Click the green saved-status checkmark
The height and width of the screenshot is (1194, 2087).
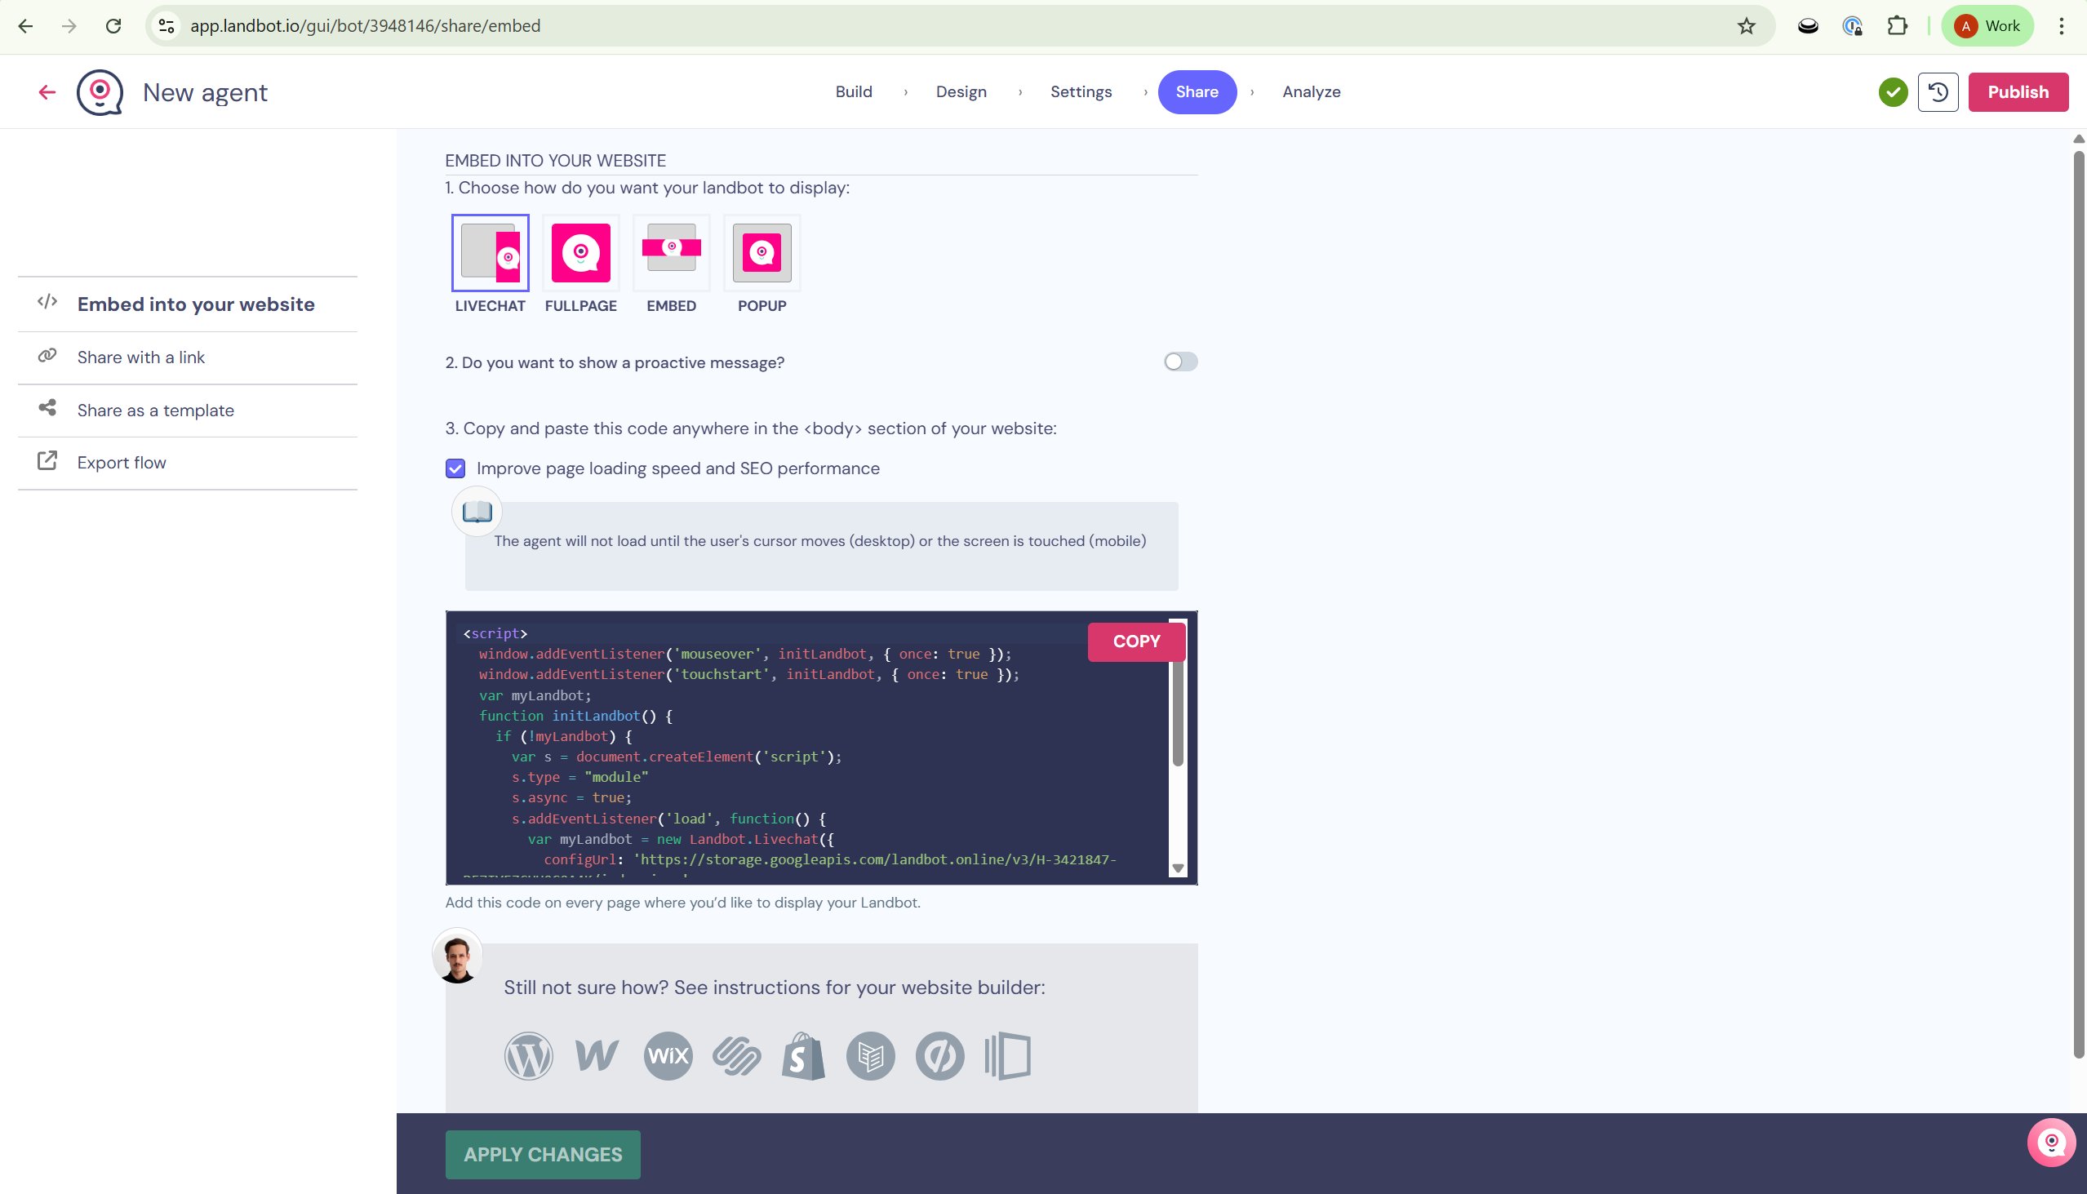click(1893, 92)
